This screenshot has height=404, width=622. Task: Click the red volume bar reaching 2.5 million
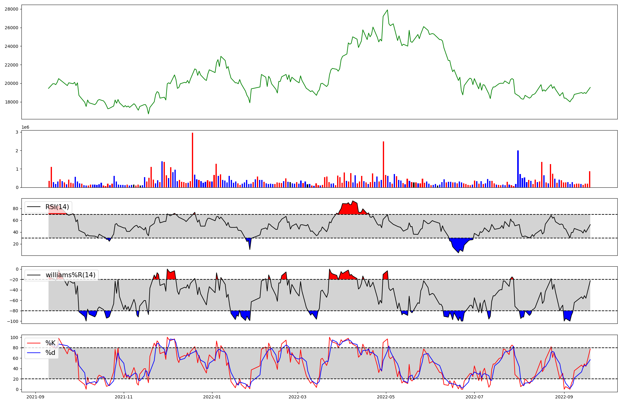pos(383,164)
